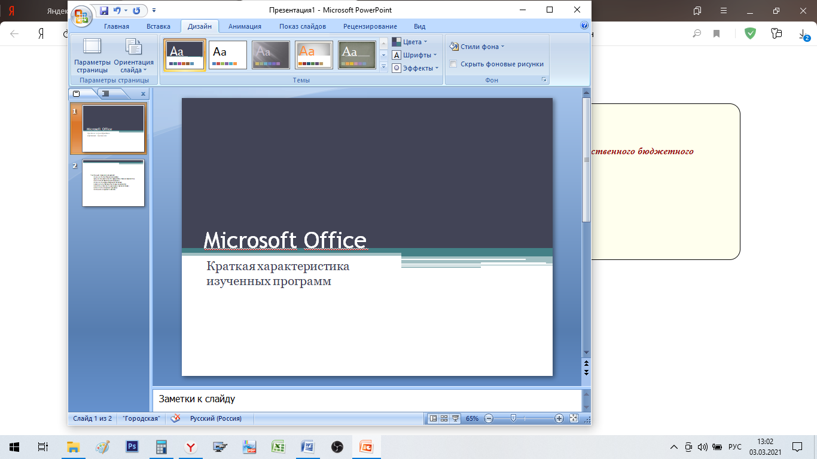The width and height of the screenshot is (817, 459).
Task: Close the slides thumbnail pane
Action: click(x=143, y=94)
